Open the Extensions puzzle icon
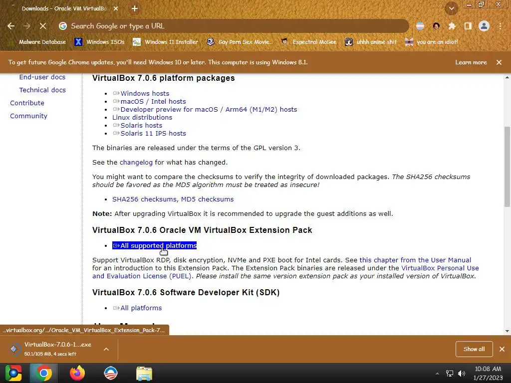The image size is (511, 383). [x=452, y=26]
